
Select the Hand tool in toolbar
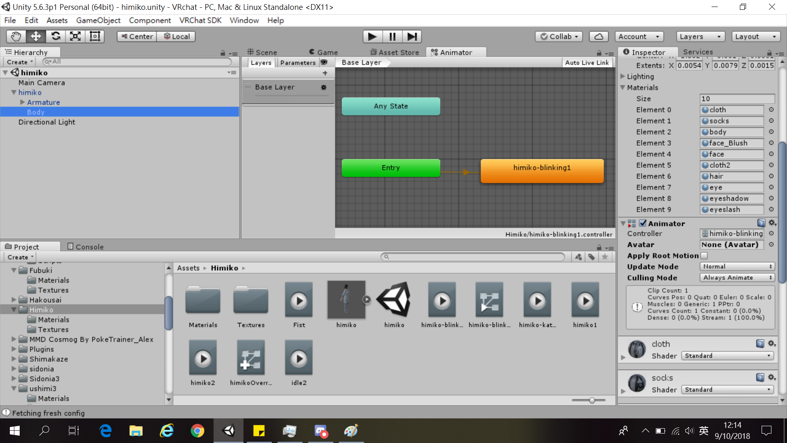pos(16,37)
